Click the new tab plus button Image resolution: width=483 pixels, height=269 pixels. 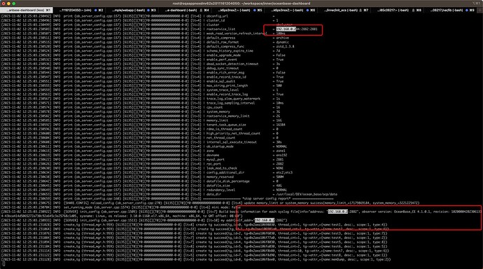click(480, 11)
